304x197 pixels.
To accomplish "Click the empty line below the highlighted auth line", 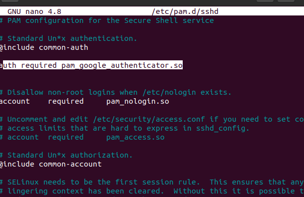I will coord(152,74).
